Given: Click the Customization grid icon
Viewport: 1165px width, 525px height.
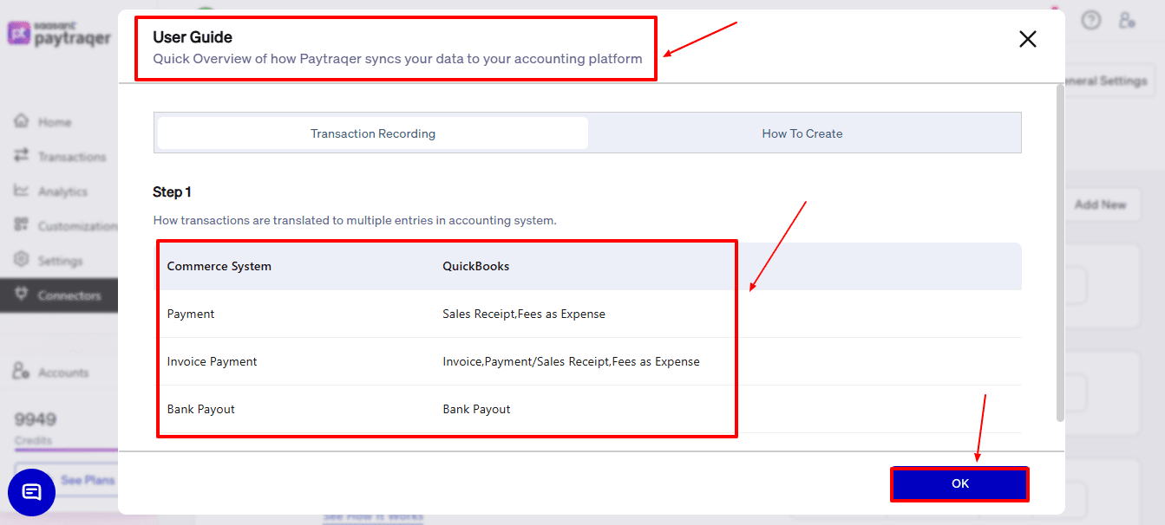Looking at the screenshot, I should tap(22, 225).
